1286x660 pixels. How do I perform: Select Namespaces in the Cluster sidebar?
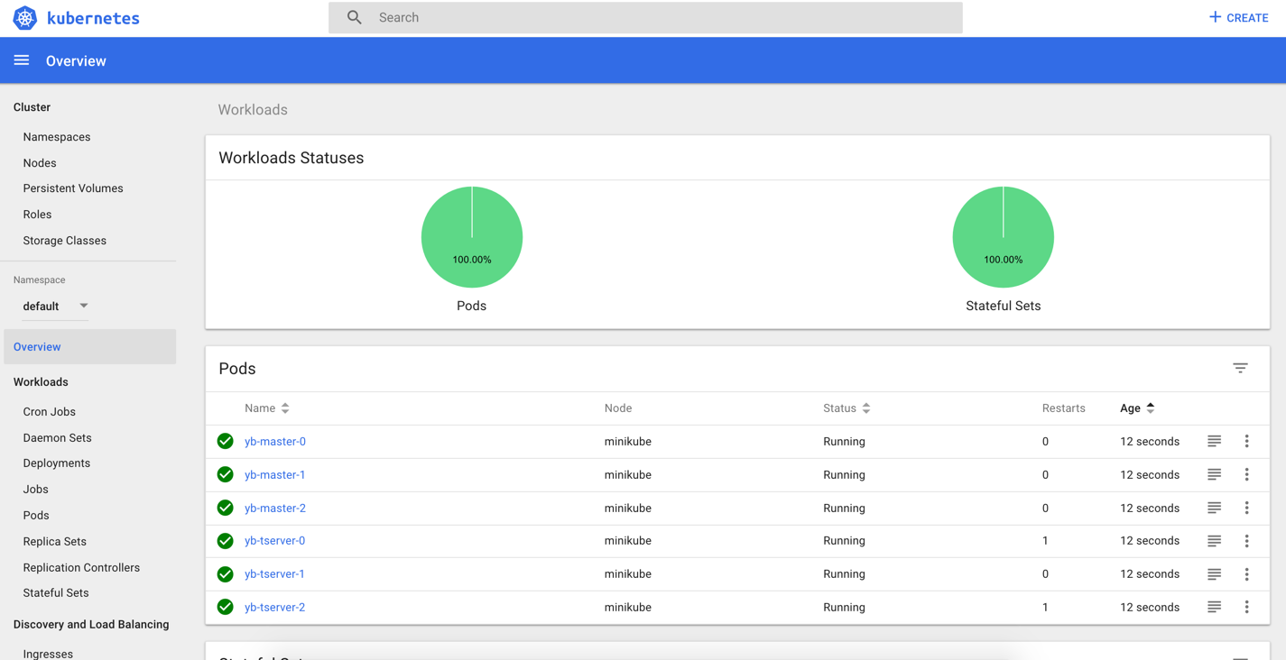click(57, 136)
